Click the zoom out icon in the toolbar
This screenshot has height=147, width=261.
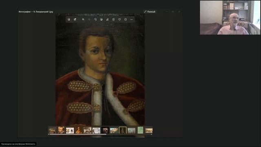click(x=89, y=20)
